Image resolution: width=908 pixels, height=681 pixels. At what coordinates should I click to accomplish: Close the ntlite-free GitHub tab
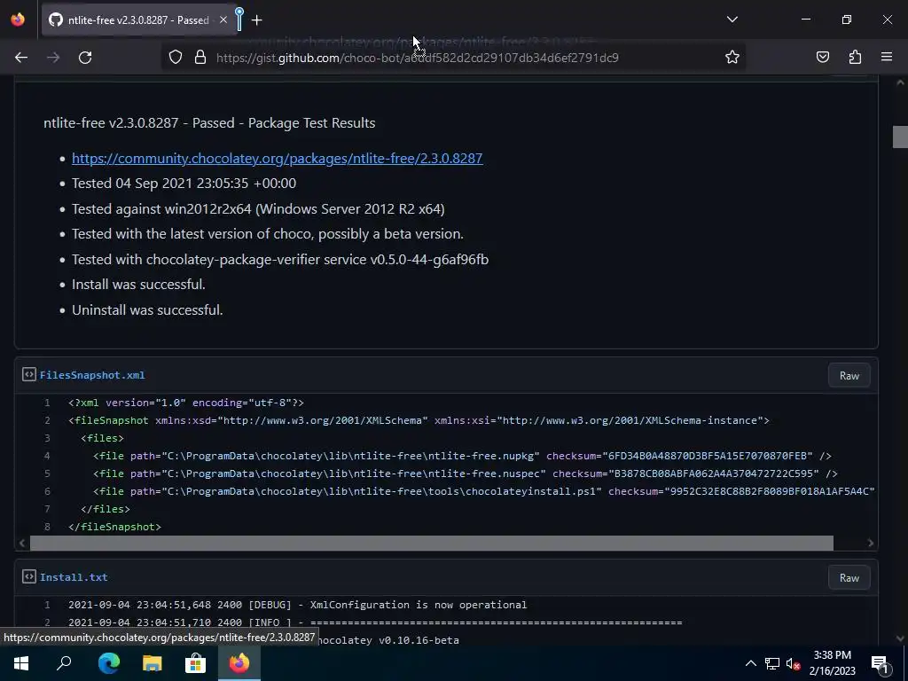[x=223, y=20]
